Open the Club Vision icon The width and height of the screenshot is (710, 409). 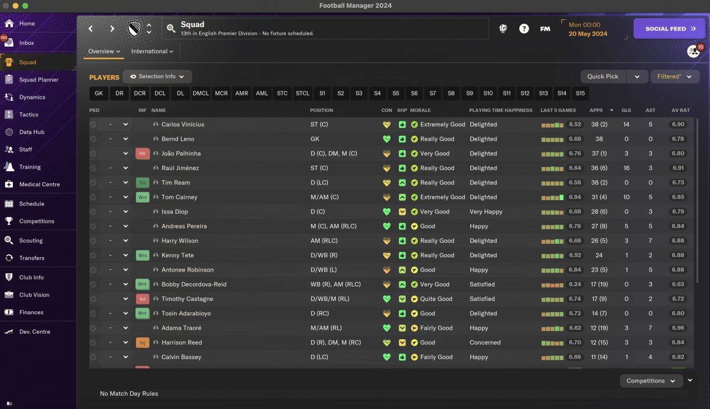pos(9,295)
